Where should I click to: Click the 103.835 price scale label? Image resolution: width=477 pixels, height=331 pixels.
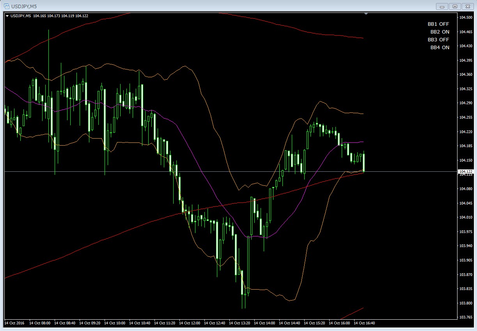coord(466,289)
